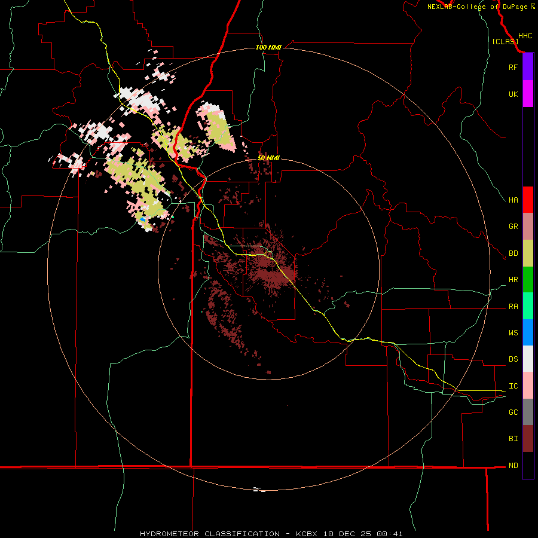Click the GR legend color swatch
This screenshot has height=538, width=538.
(x=528, y=227)
